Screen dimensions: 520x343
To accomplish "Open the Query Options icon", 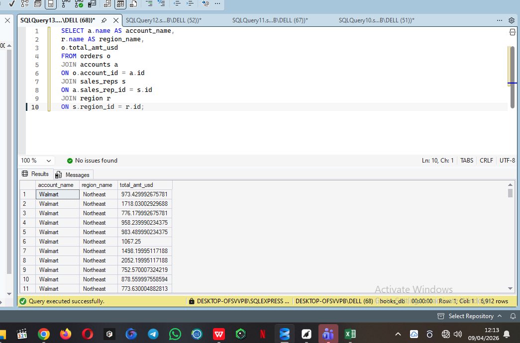I will pos(38,3).
